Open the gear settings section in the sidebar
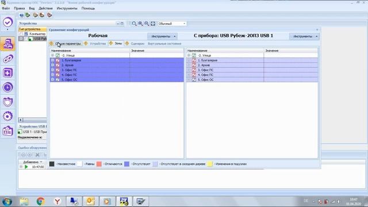The width and height of the screenshot is (368, 207). click(7, 116)
